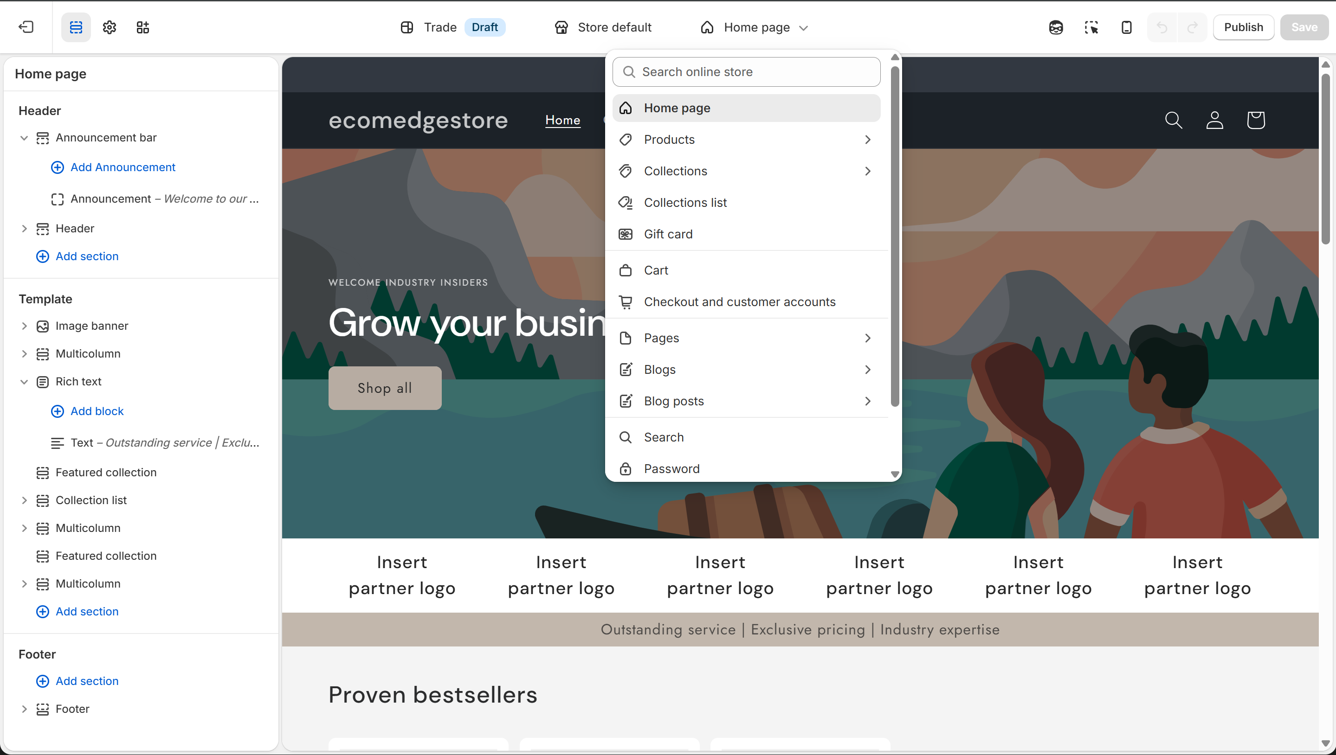Select the Sections panel icon

(76, 27)
